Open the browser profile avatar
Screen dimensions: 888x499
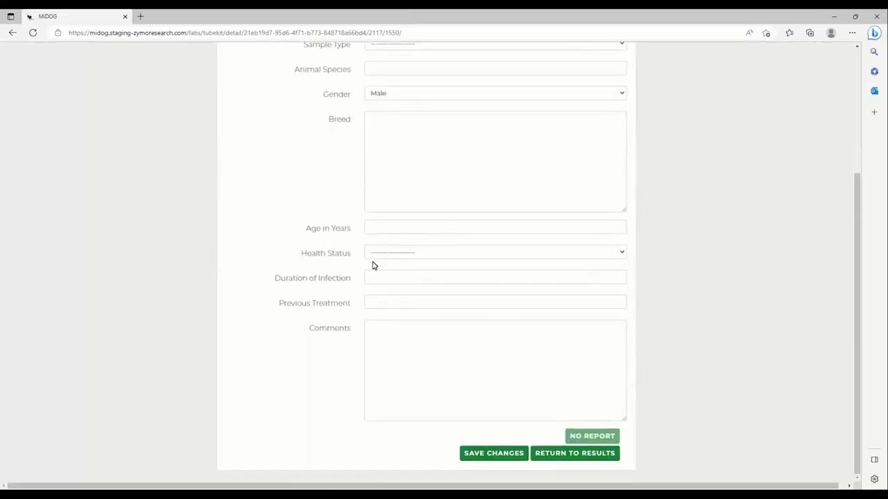tap(831, 33)
